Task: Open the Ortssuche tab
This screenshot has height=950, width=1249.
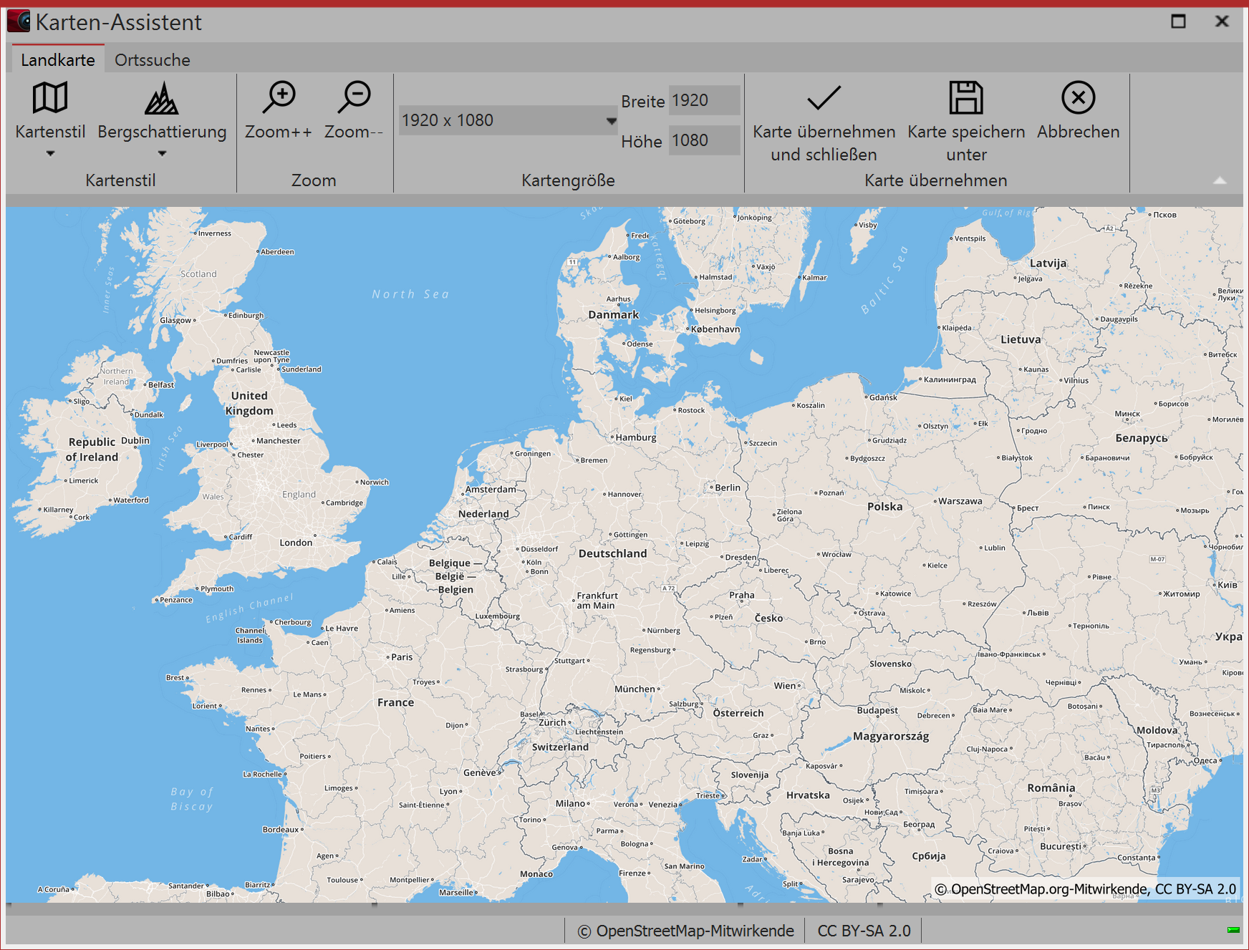Action: (153, 60)
